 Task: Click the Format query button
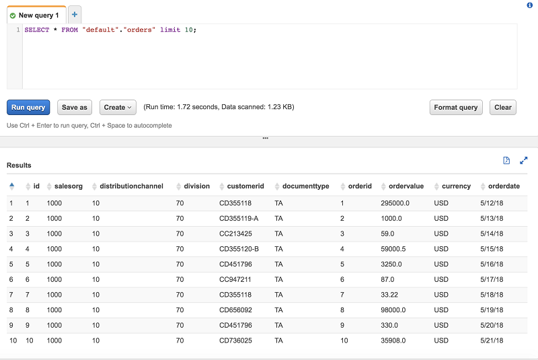click(455, 107)
